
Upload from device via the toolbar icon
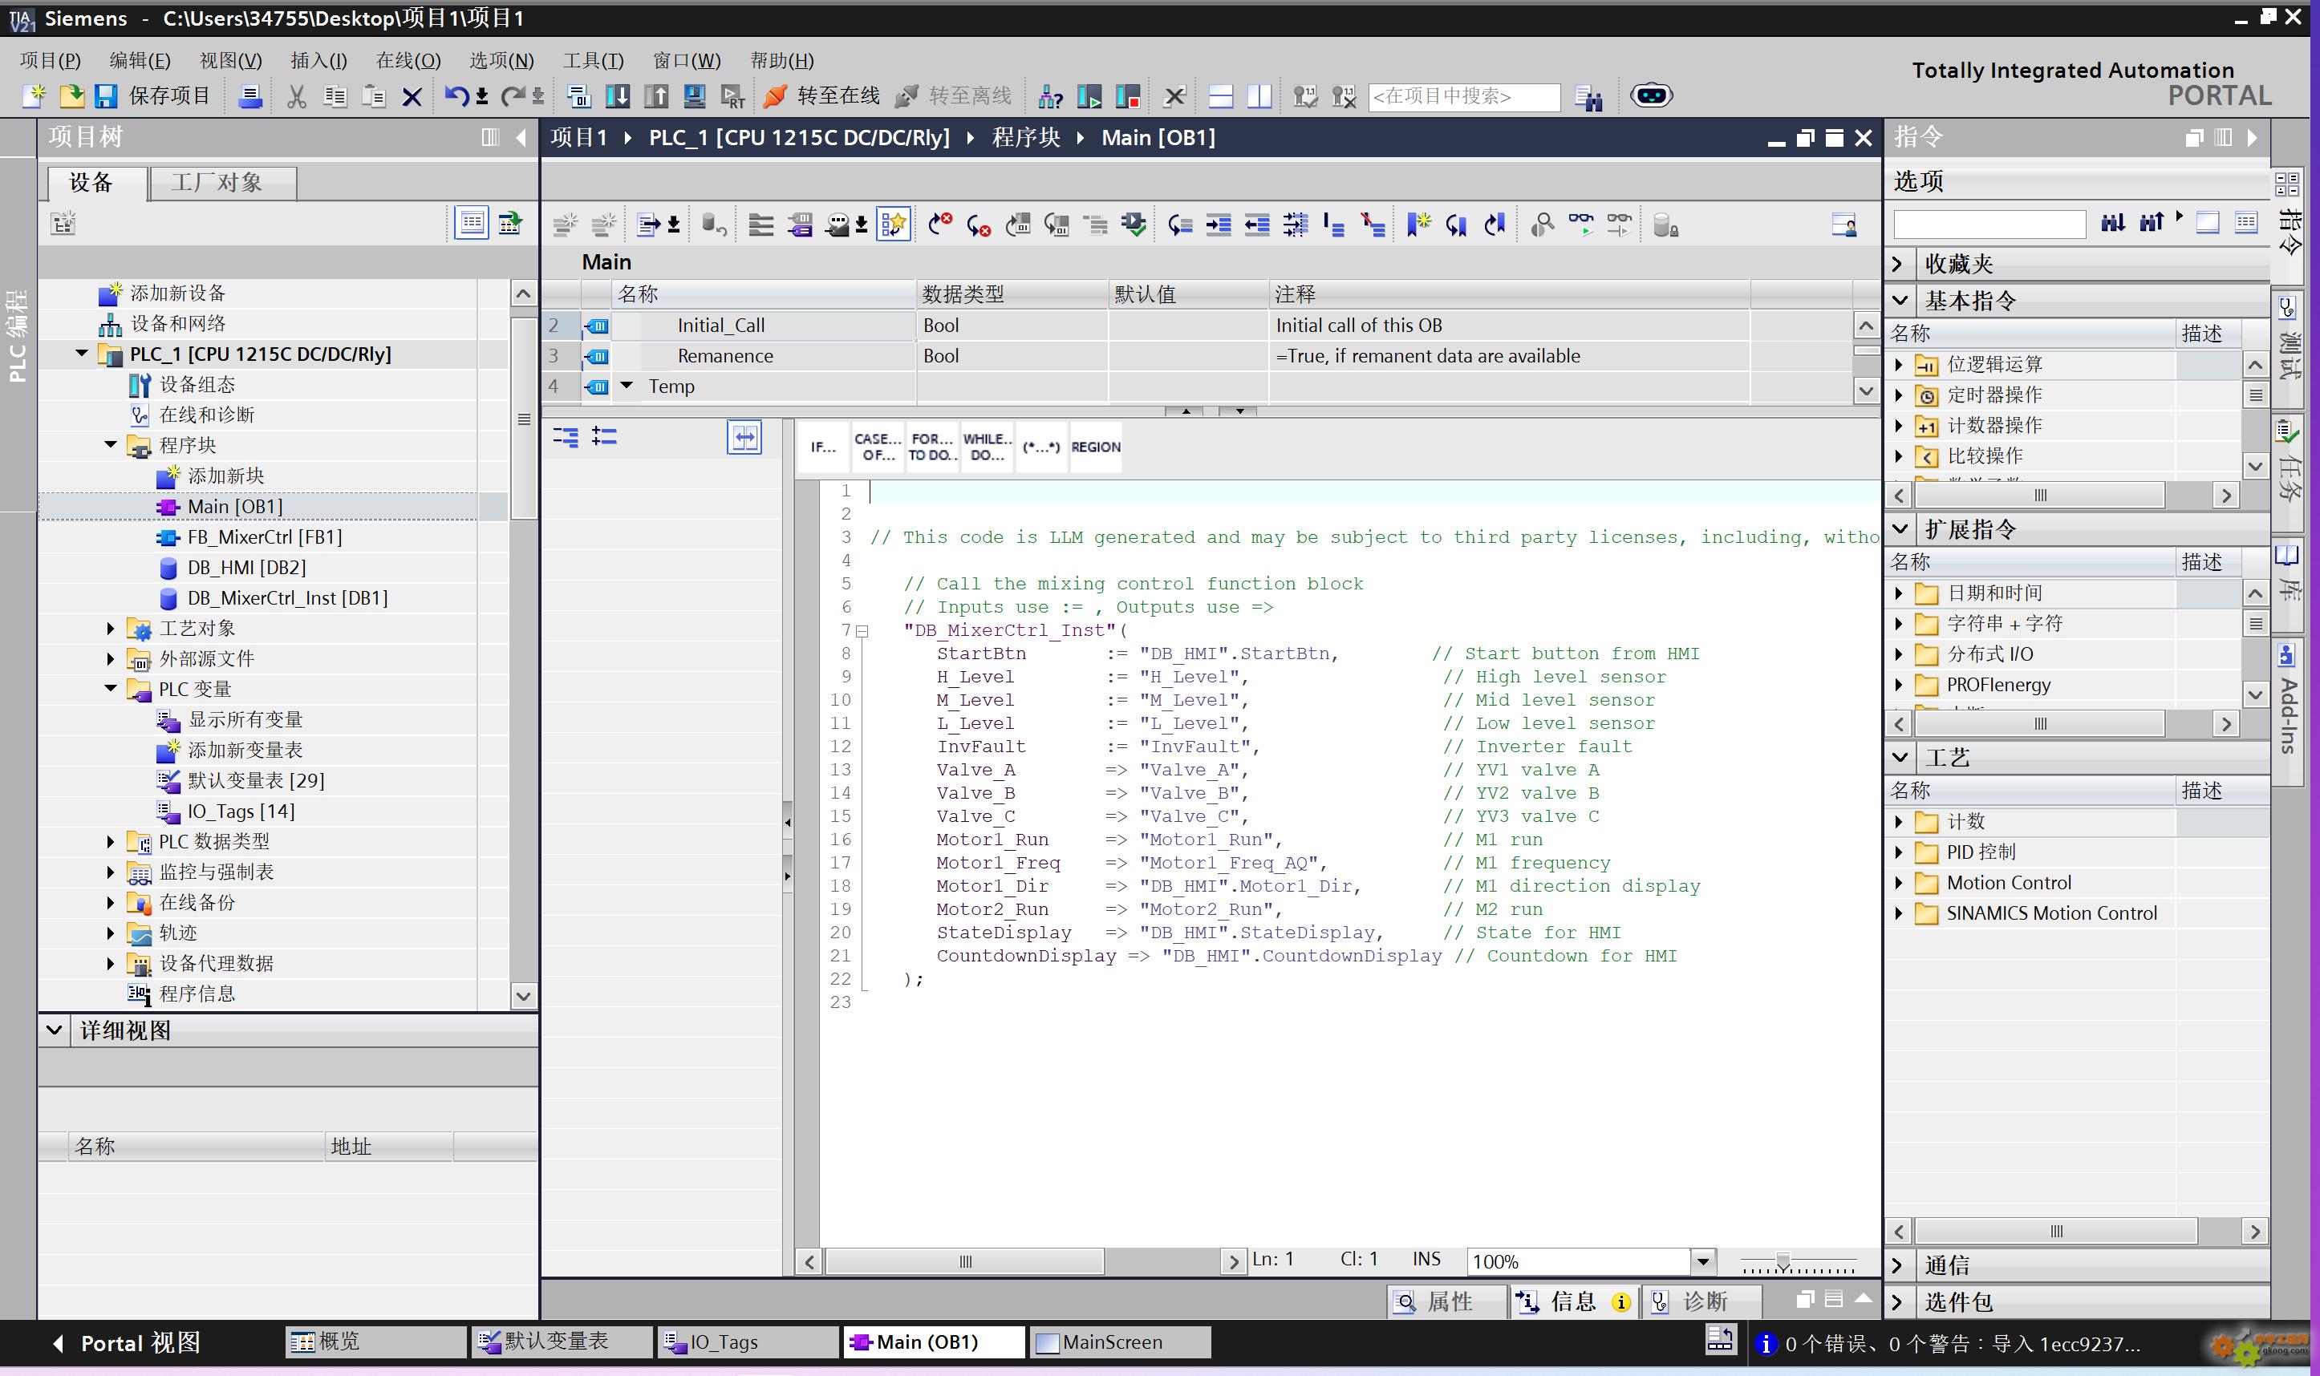coord(657,95)
